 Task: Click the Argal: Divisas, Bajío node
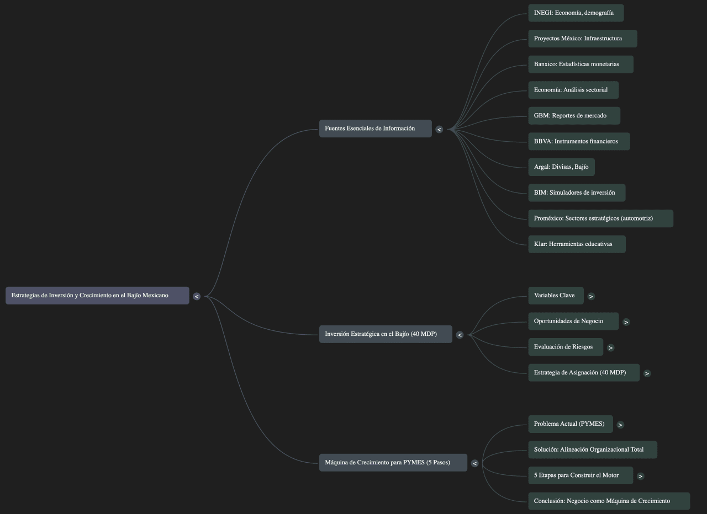click(x=561, y=167)
